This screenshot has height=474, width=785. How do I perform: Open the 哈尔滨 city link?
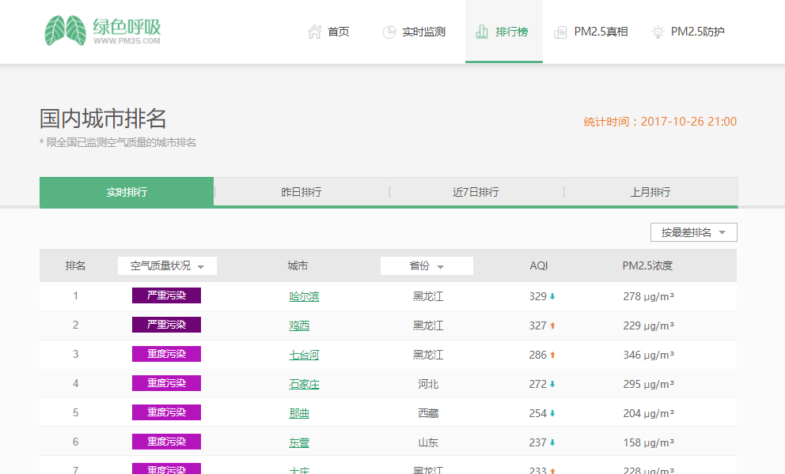(304, 296)
